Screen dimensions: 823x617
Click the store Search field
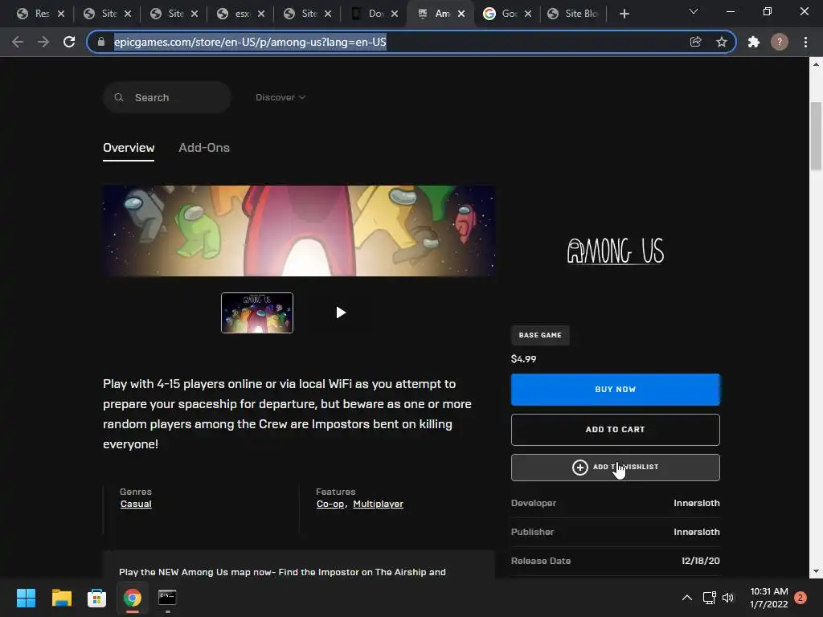coord(167,97)
